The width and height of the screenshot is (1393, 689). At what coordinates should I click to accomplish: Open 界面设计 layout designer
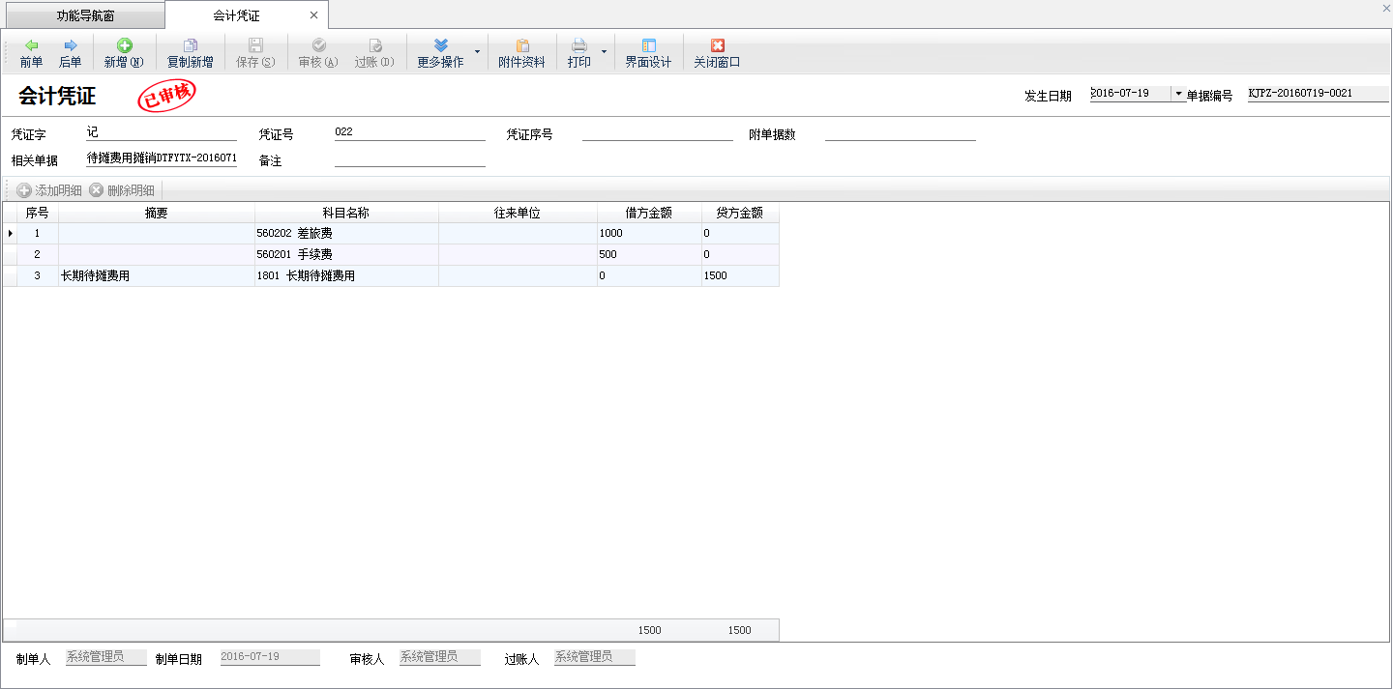648,46
